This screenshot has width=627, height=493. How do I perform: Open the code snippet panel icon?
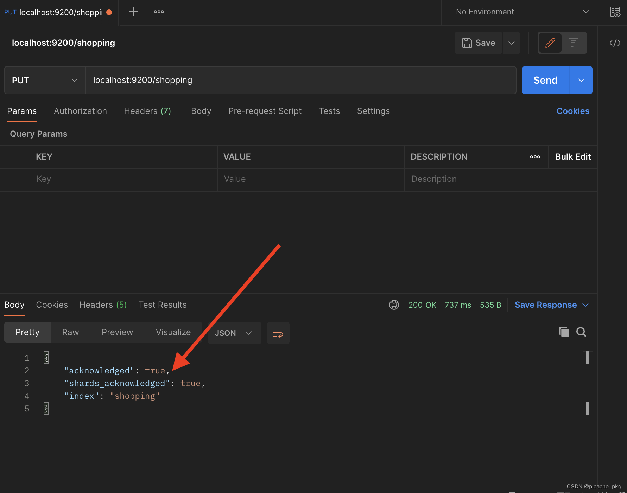(615, 43)
